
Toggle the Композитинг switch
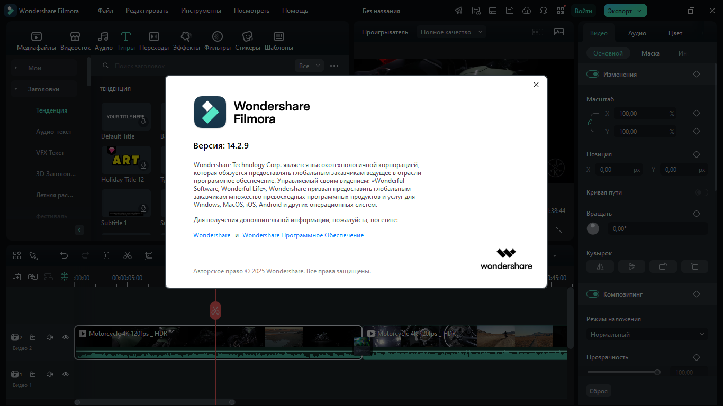pos(592,294)
